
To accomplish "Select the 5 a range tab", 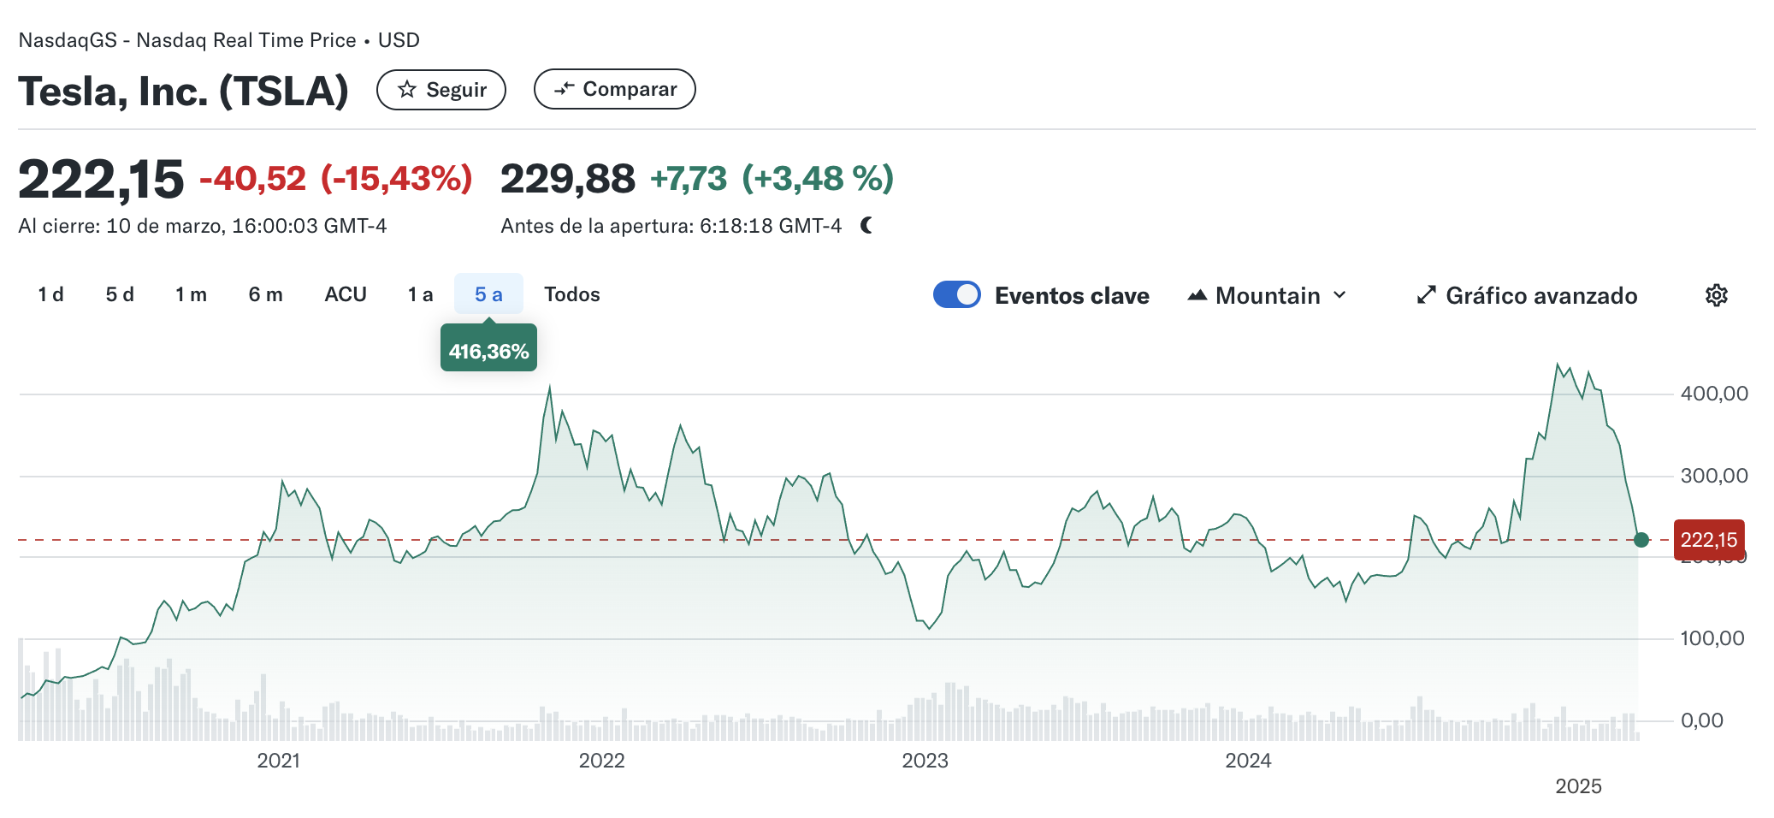I will 488,294.
